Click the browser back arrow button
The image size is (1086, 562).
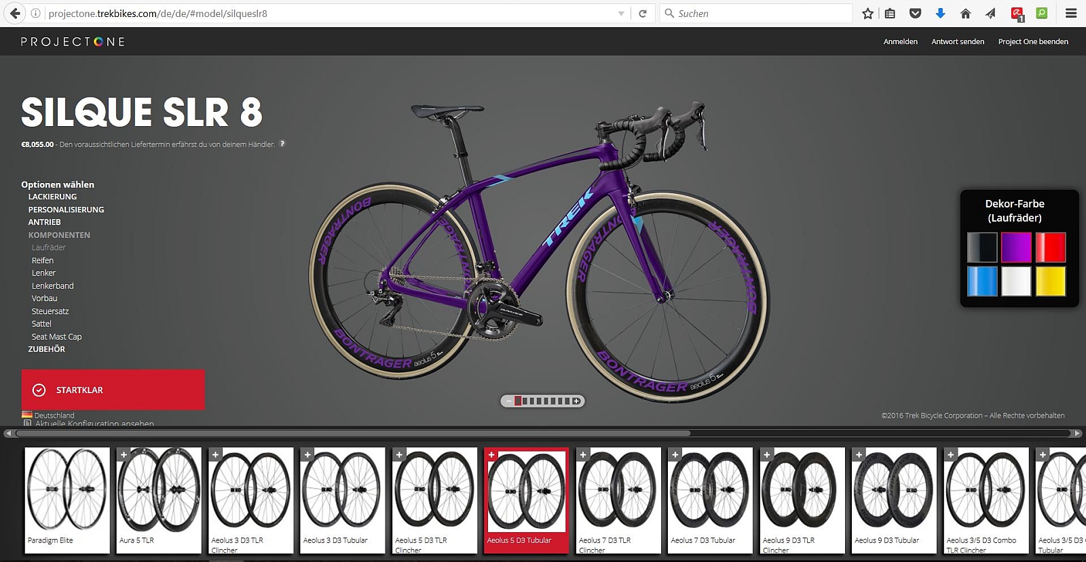pyautogui.click(x=15, y=14)
